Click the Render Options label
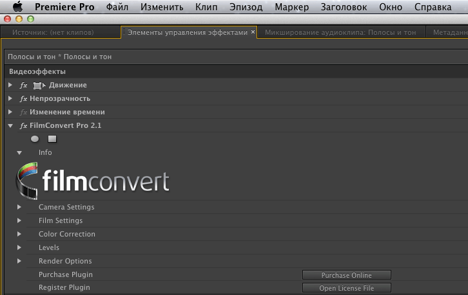 point(65,261)
